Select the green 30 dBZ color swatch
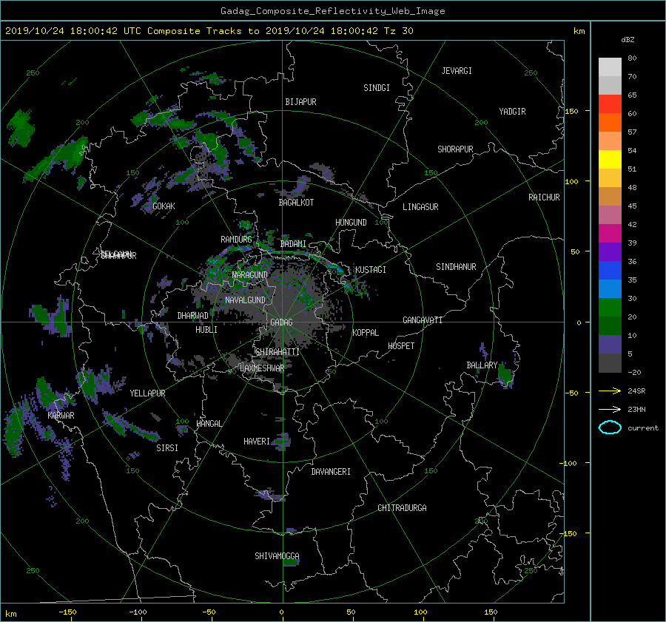 pyautogui.click(x=610, y=307)
